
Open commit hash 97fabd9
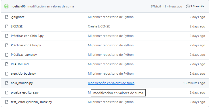coord(156,7)
